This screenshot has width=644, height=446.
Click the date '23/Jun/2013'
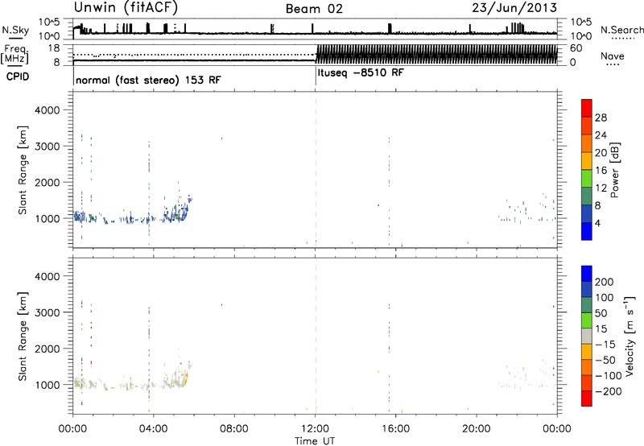514,7
